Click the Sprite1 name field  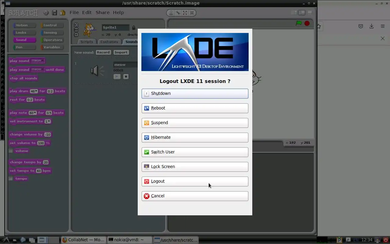pos(115,27)
